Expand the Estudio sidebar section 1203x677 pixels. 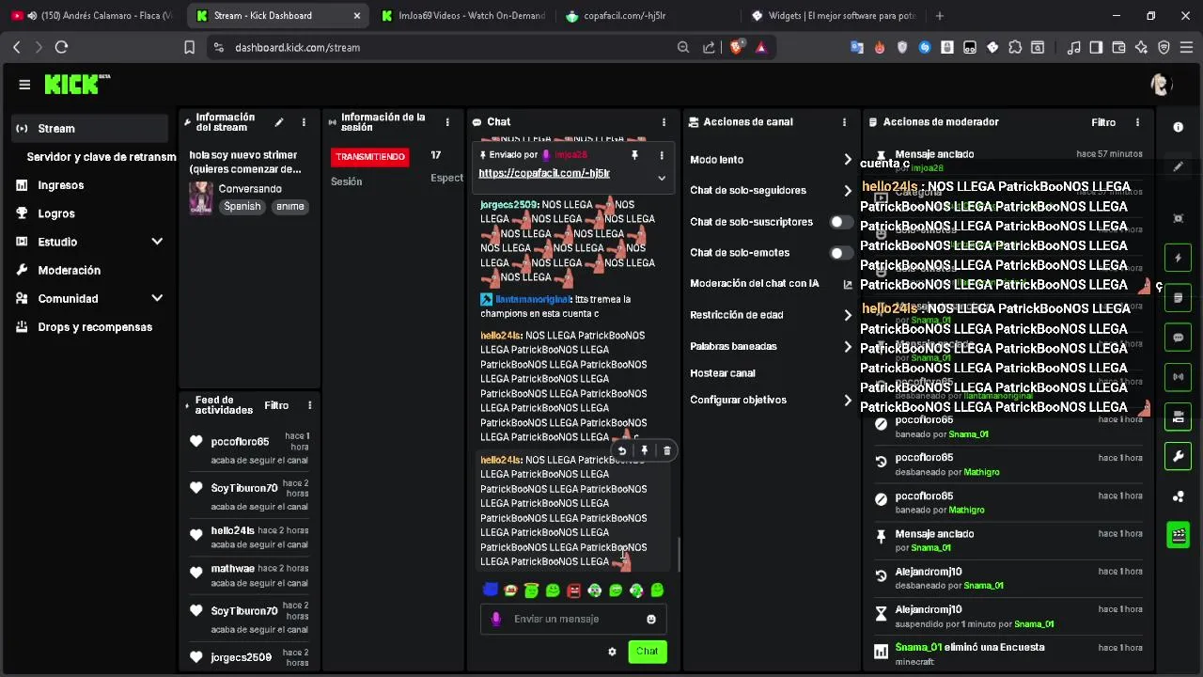157,242
